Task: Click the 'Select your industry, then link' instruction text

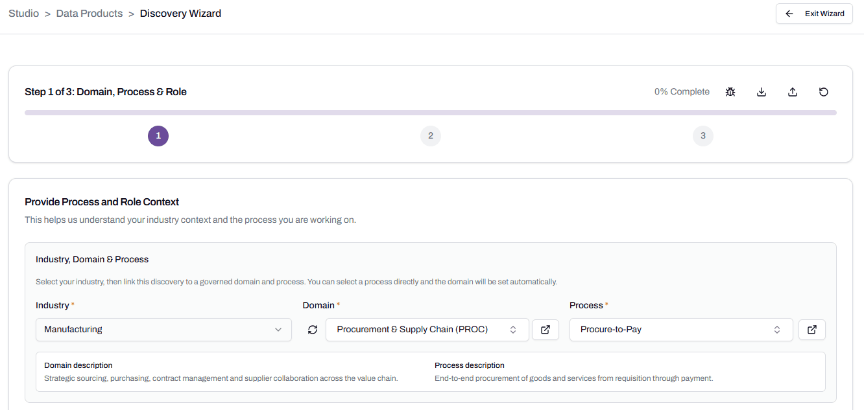Action: (x=296, y=282)
